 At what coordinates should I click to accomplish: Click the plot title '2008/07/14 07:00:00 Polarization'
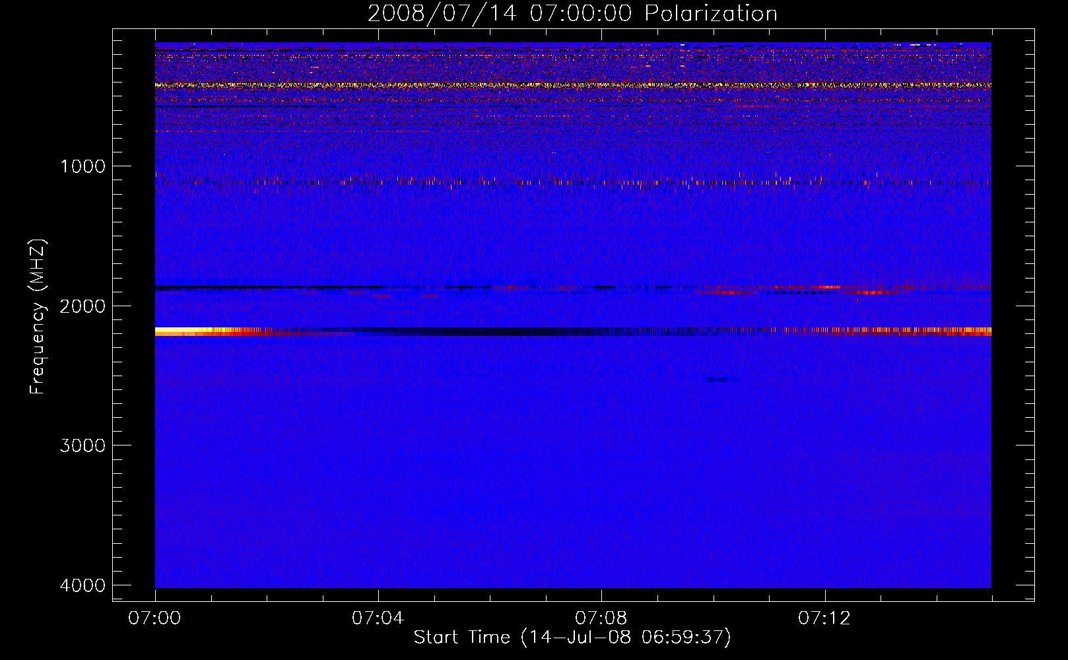pyautogui.click(x=572, y=13)
